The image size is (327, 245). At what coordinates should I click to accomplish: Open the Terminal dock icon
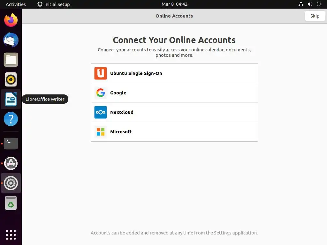point(11,143)
